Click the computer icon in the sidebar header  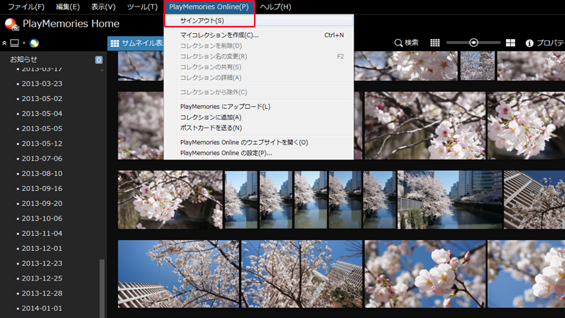(14, 43)
